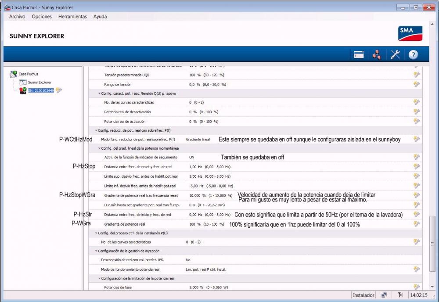This screenshot has height=302, width=439.
Task: Collapse Config. reducc. de pot. real con sobrefrec. P(f)
Action: (96, 130)
